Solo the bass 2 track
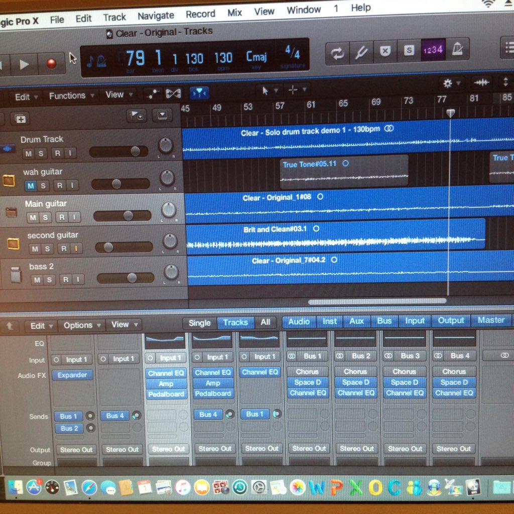Viewport: 514px width, 514px height. [x=49, y=280]
